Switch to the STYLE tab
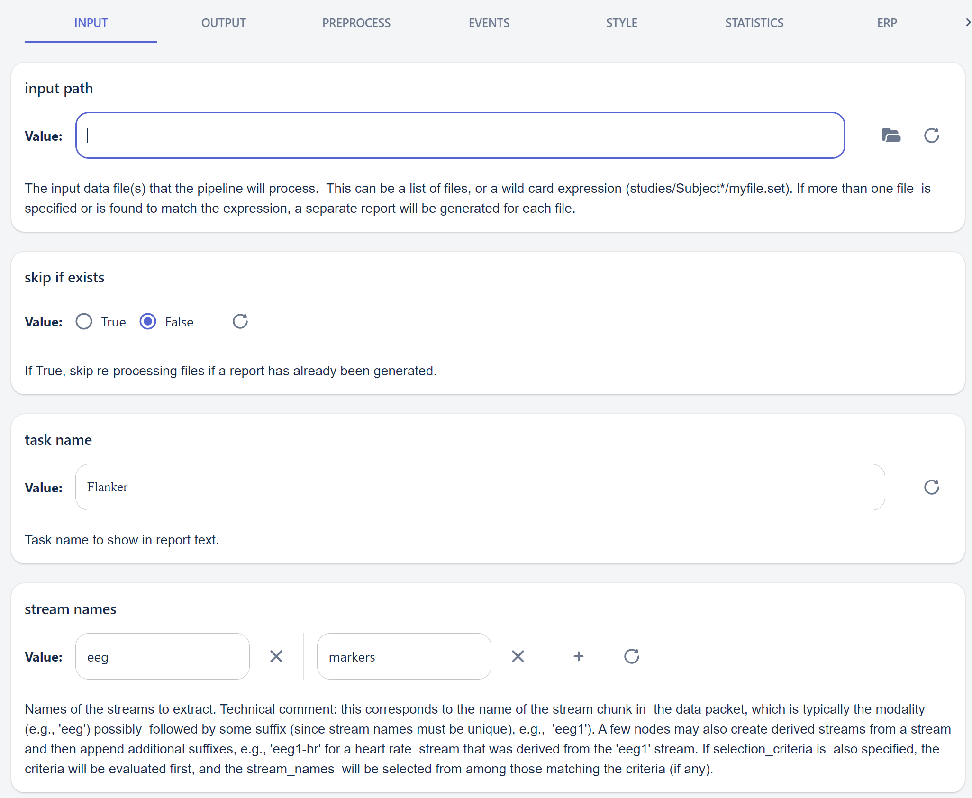The width and height of the screenshot is (972, 798). pos(622,23)
